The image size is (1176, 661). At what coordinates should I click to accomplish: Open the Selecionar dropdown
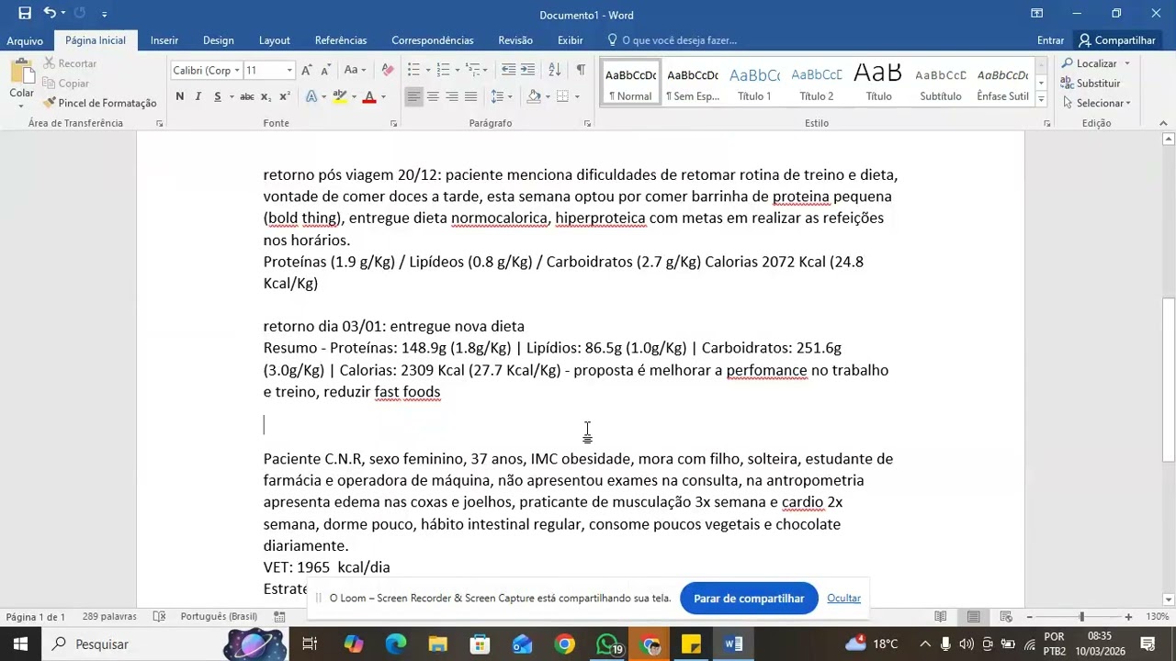tap(1098, 103)
